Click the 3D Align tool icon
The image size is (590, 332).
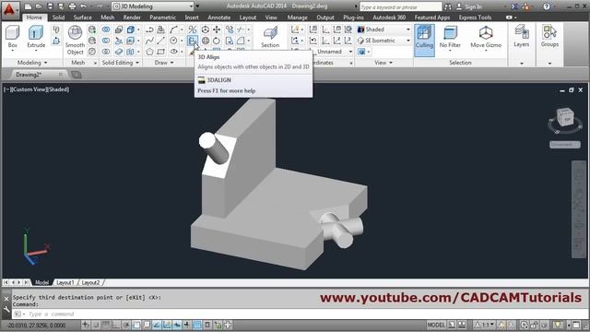click(x=193, y=41)
